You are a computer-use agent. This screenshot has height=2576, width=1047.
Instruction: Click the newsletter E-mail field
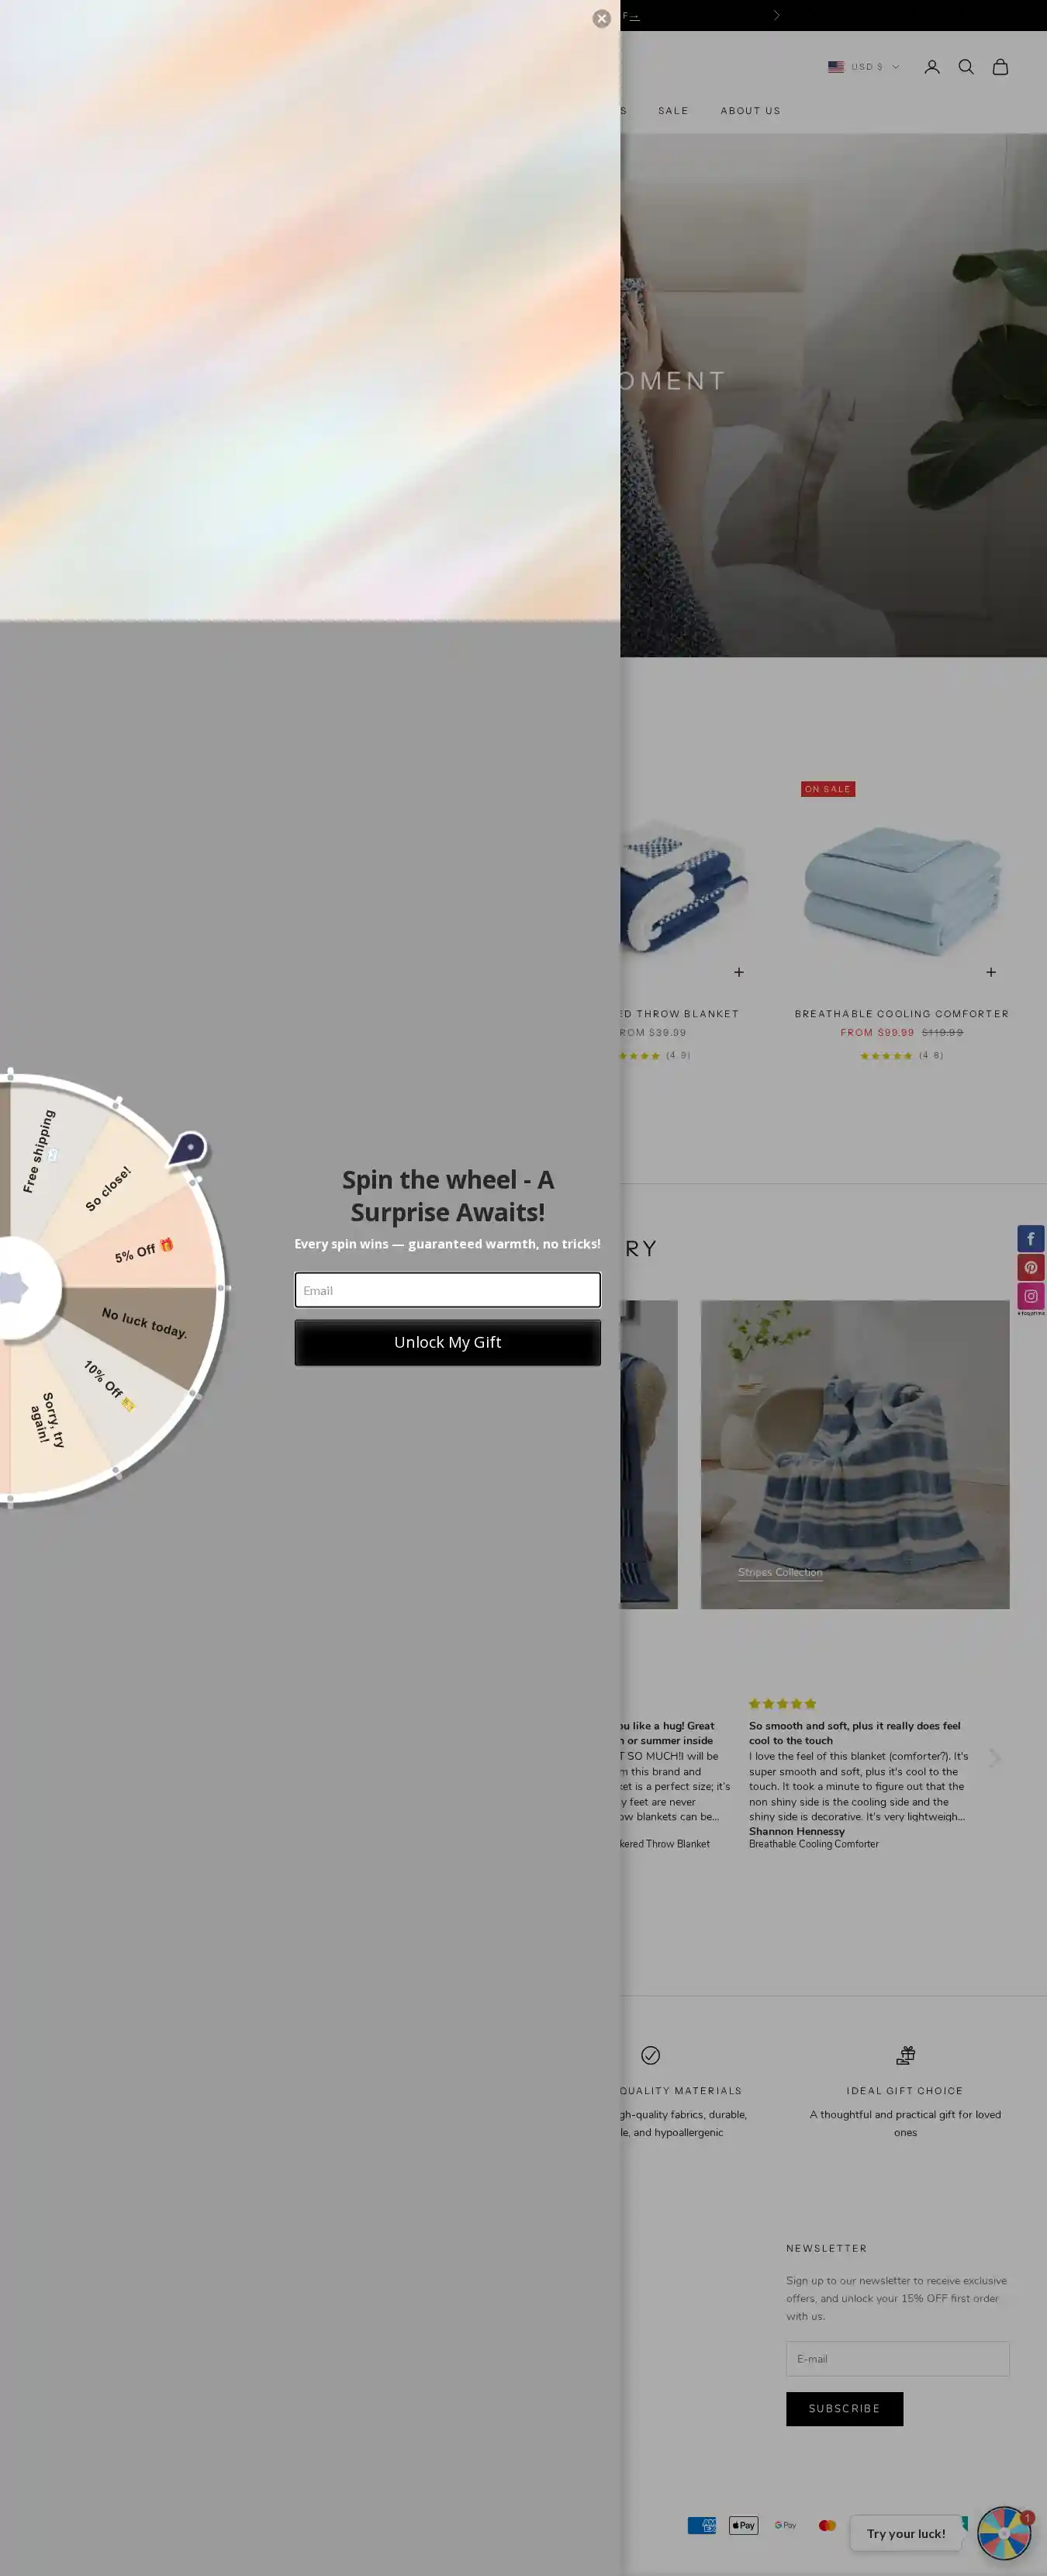click(x=897, y=2359)
